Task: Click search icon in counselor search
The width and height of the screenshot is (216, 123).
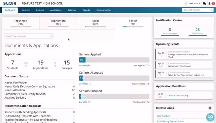Action: pos(51,36)
